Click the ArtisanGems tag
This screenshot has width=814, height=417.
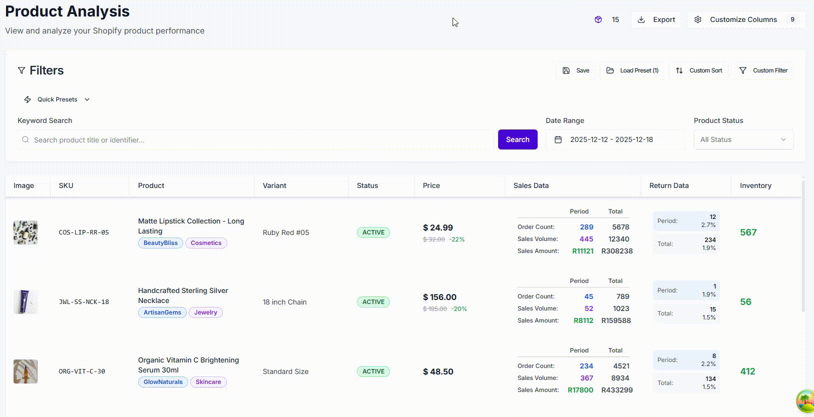point(162,312)
